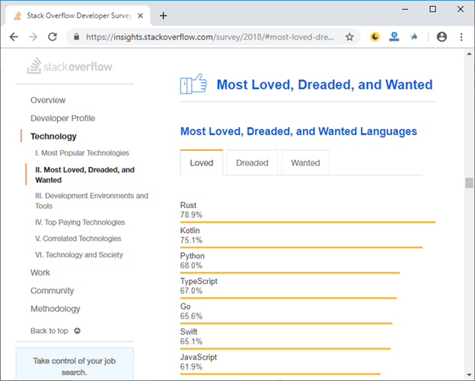Open the moon extension icon
The width and height of the screenshot is (475, 381).
(x=375, y=37)
